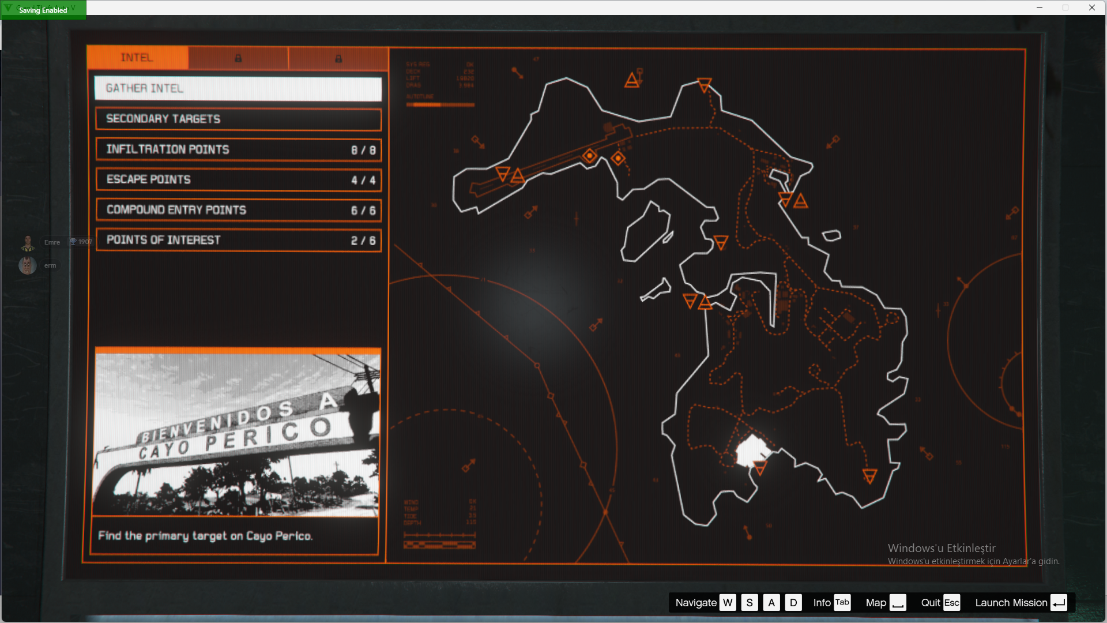Open the SECONDARY TARGETS entry
This screenshot has height=623, width=1107.
pyautogui.click(x=238, y=119)
